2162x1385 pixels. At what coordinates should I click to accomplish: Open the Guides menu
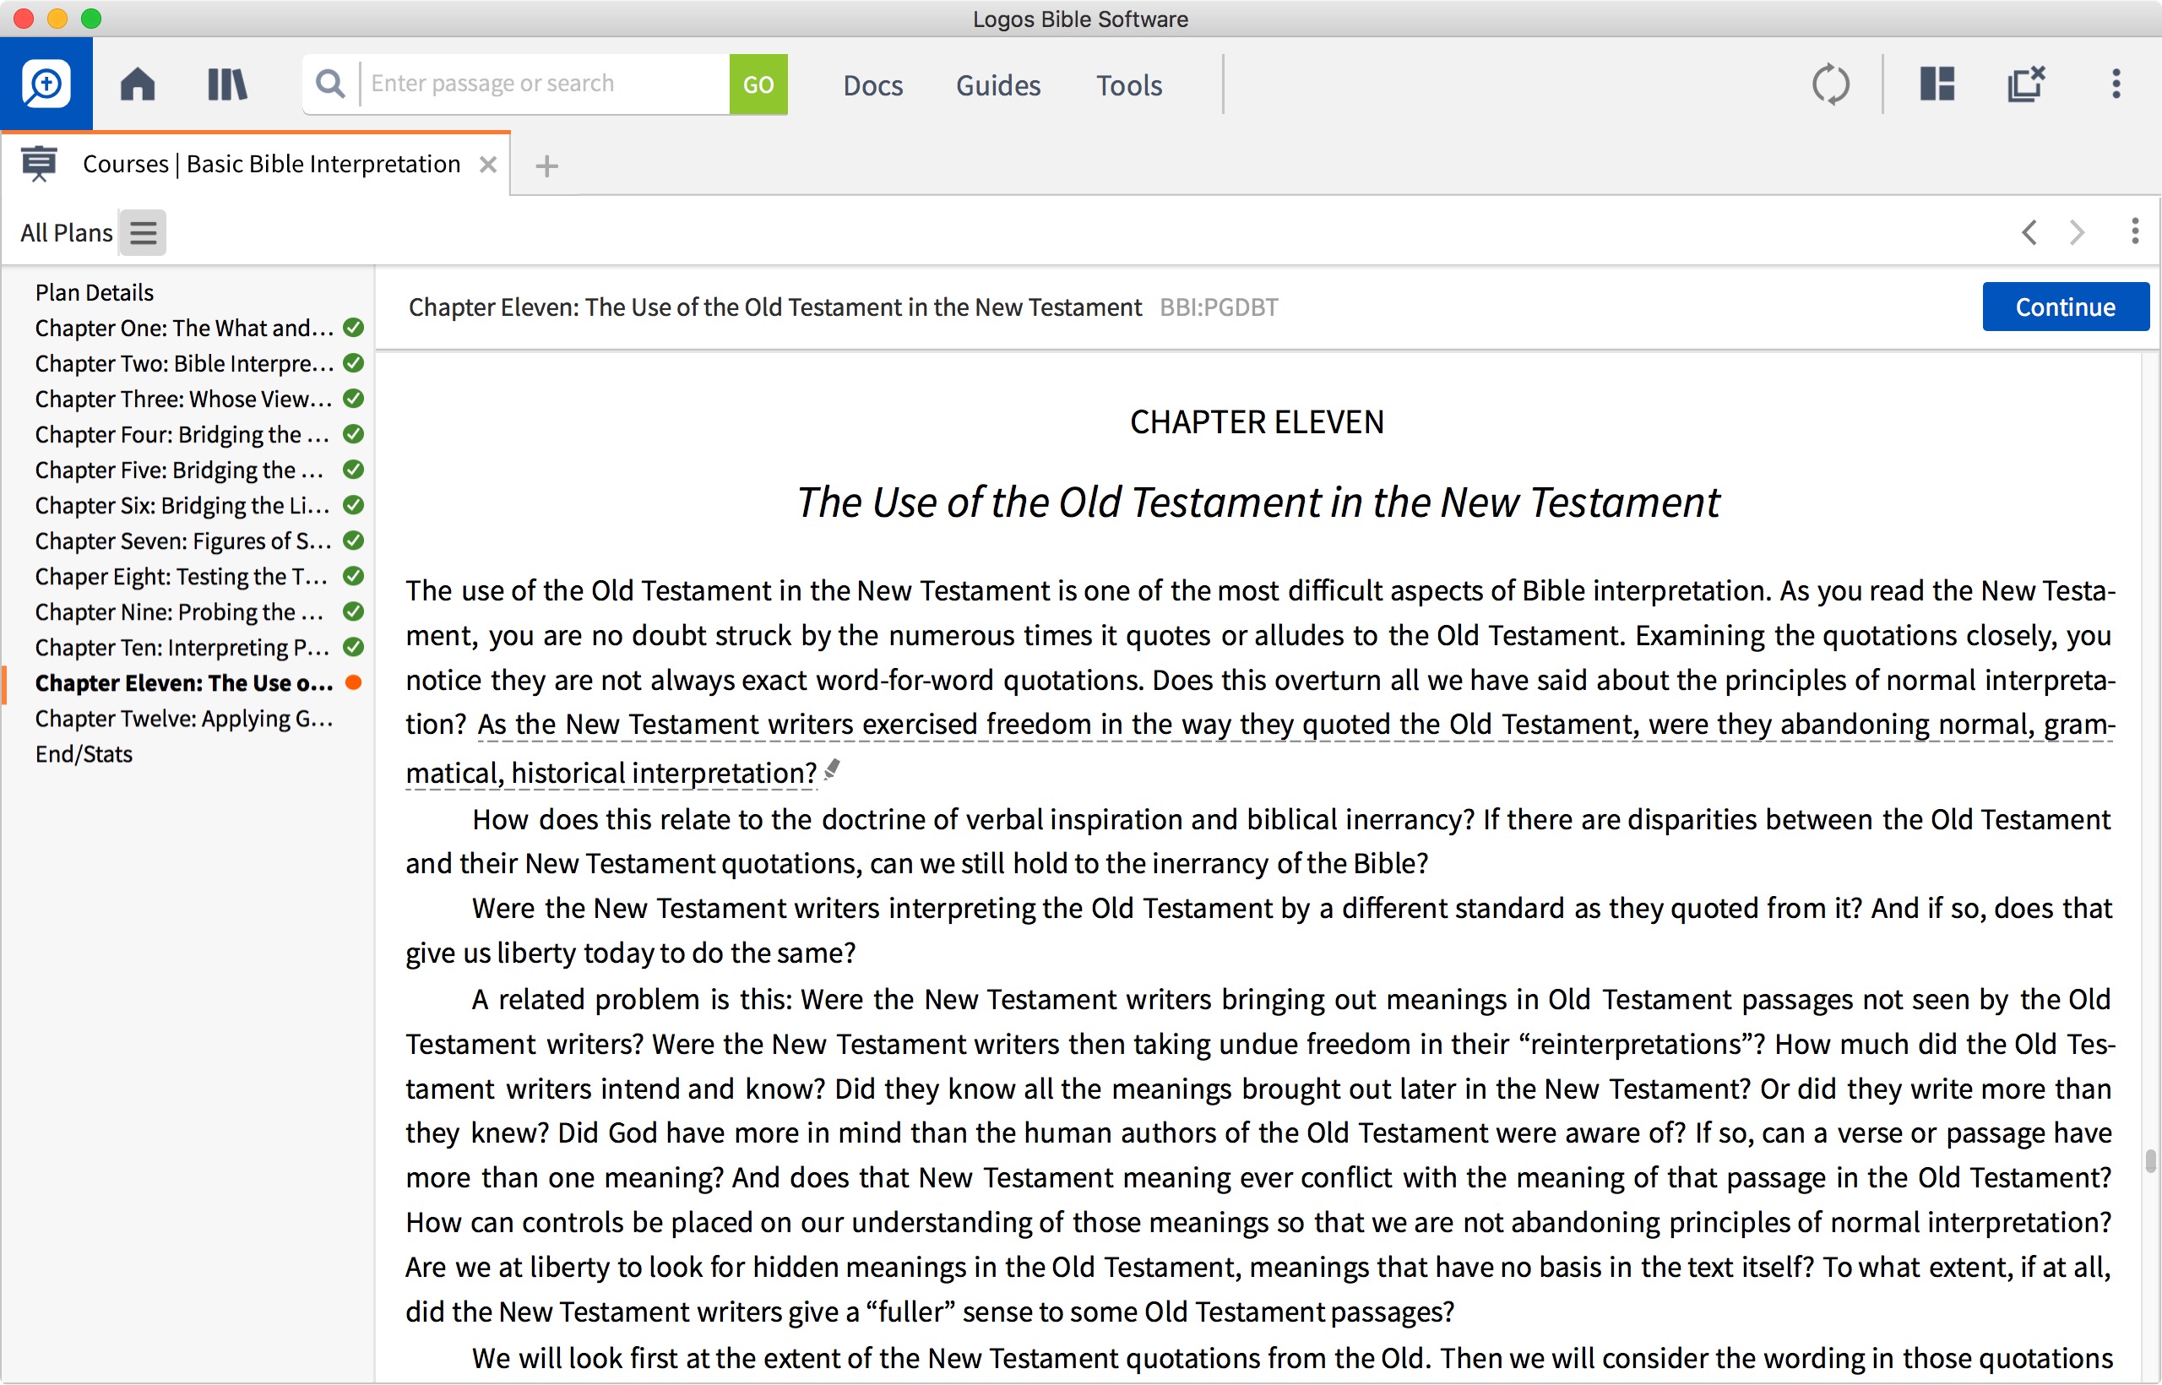point(997,85)
